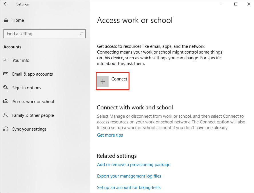The height and width of the screenshot is (193, 254).
Task: Select Sync your settings in the sidebar
Action: (x=29, y=129)
